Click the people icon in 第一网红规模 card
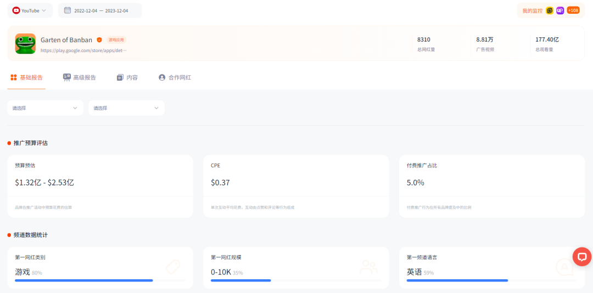Image resolution: width=593 pixels, height=293 pixels. pos(368,267)
